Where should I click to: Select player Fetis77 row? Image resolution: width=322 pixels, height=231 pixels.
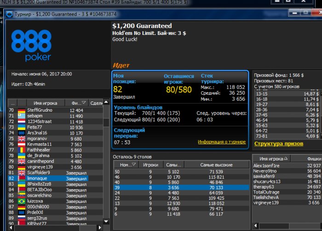[x=55, y=127]
